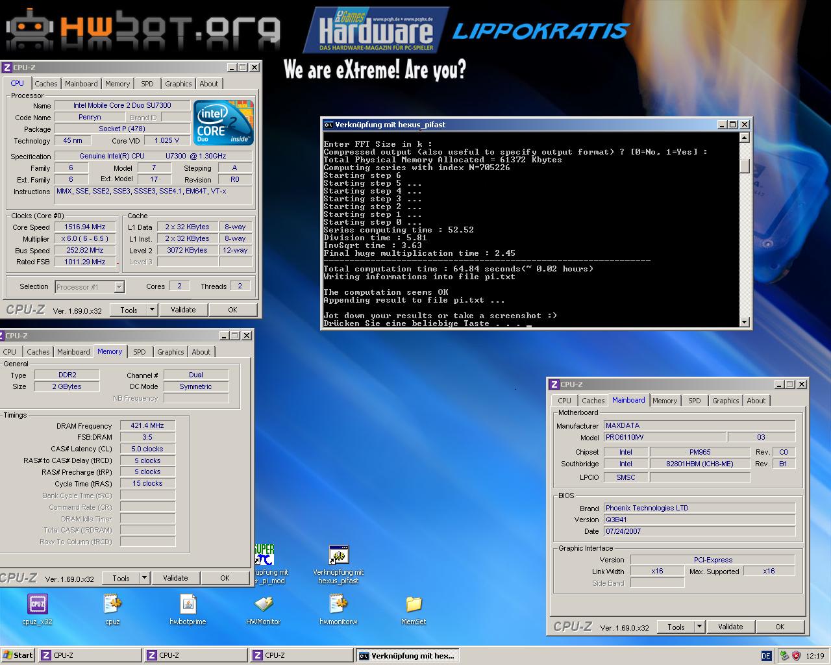The height and width of the screenshot is (665, 831).
Task: Click the Chipset PM965 value
Action: 700,452
